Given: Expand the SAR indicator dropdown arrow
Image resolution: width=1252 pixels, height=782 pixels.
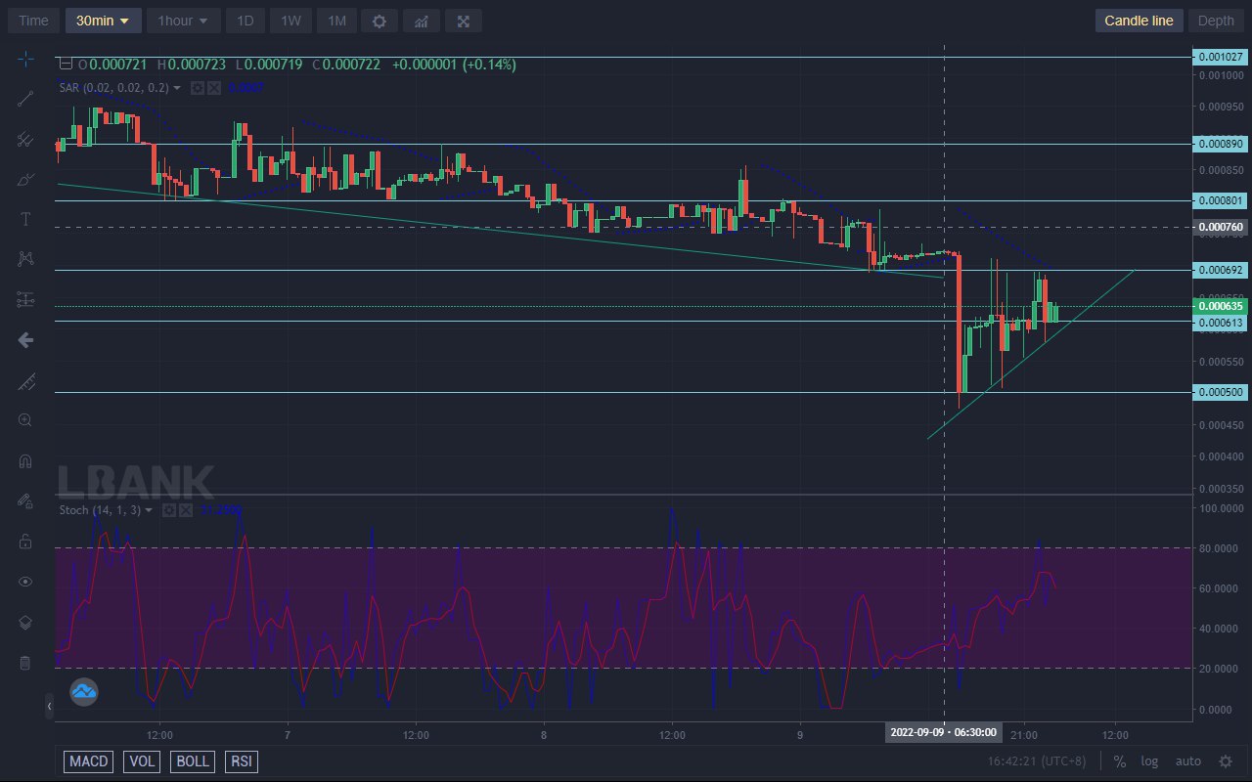Looking at the screenshot, I should pyautogui.click(x=177, y=88).
